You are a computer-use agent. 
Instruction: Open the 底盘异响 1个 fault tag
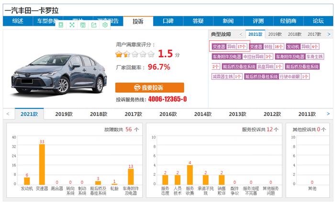coord(252,66)
